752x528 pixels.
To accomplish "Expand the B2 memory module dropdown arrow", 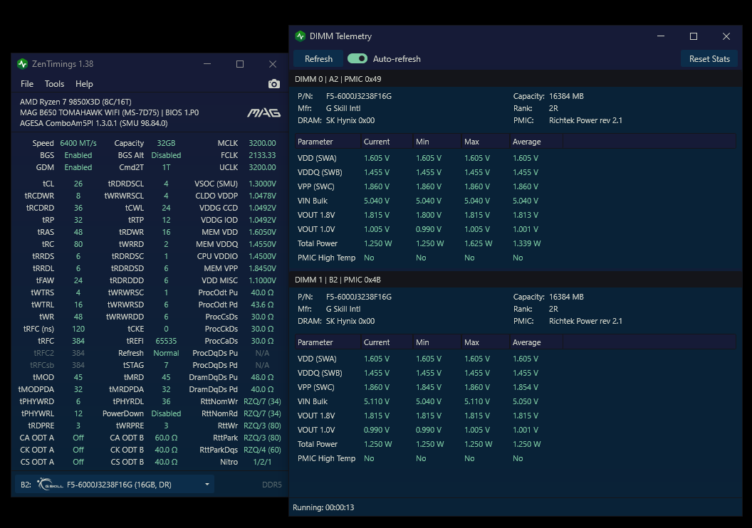I will (x=207, y=485).
